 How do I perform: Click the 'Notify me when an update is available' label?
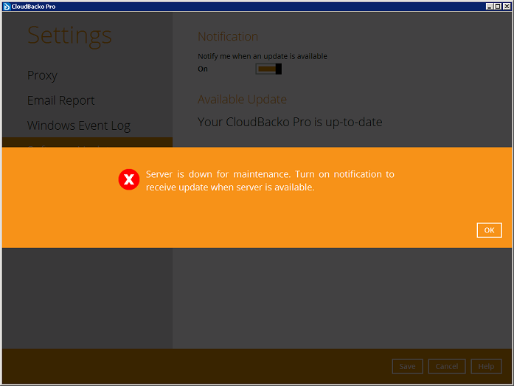pyautogui.click(x=263, y=56)
